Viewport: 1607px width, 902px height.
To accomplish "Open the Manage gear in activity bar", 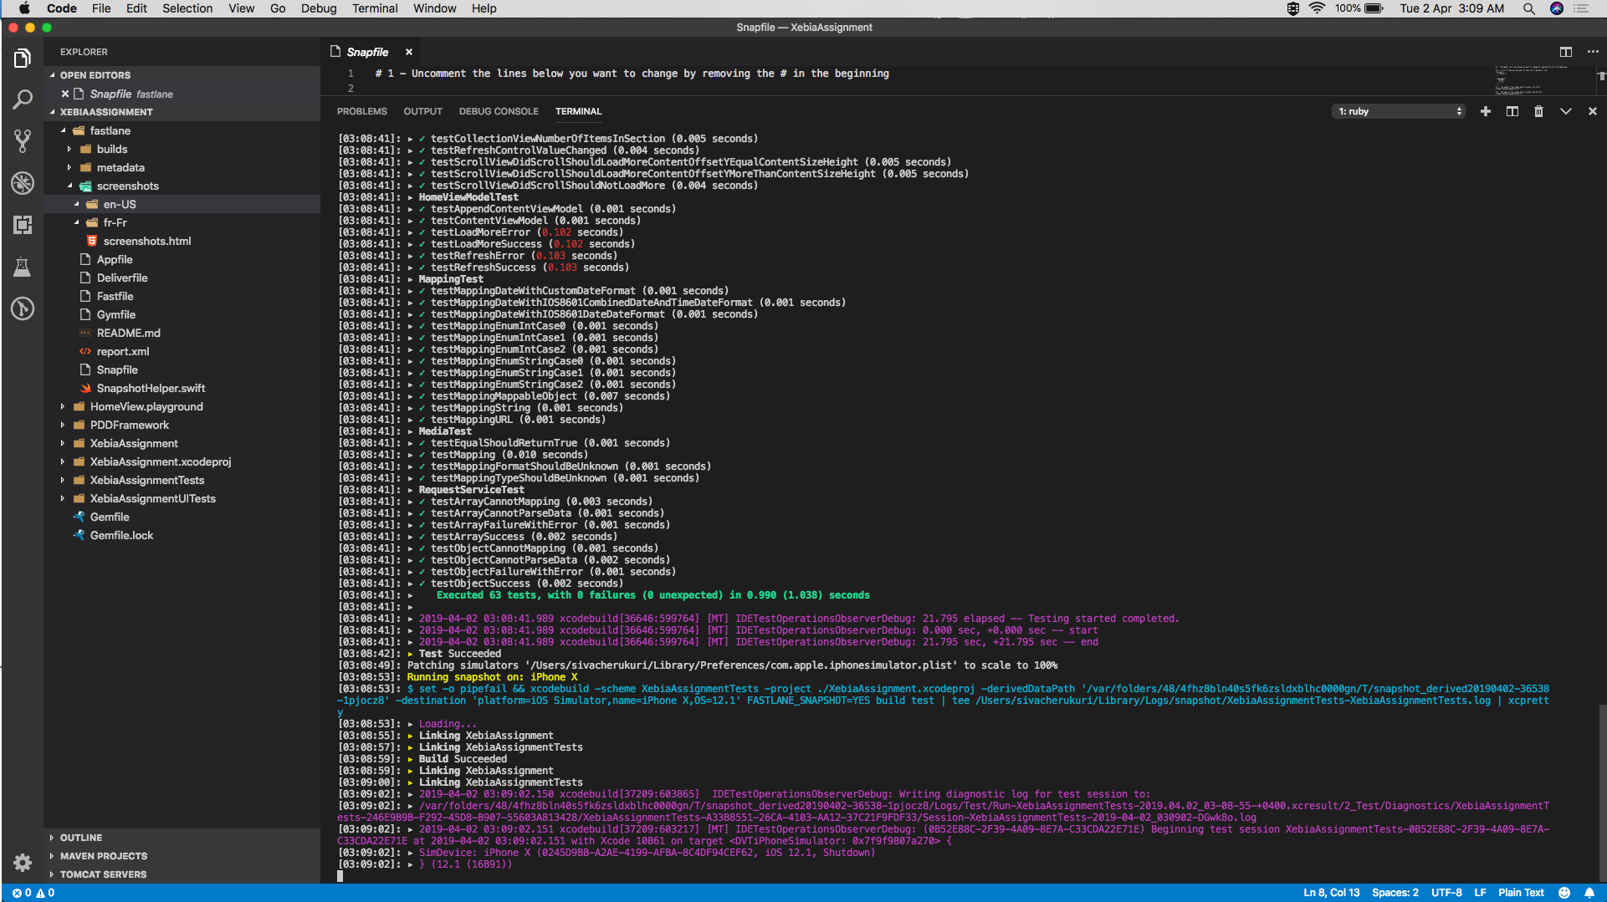I will pyautogui.click(x=23, y=862).
